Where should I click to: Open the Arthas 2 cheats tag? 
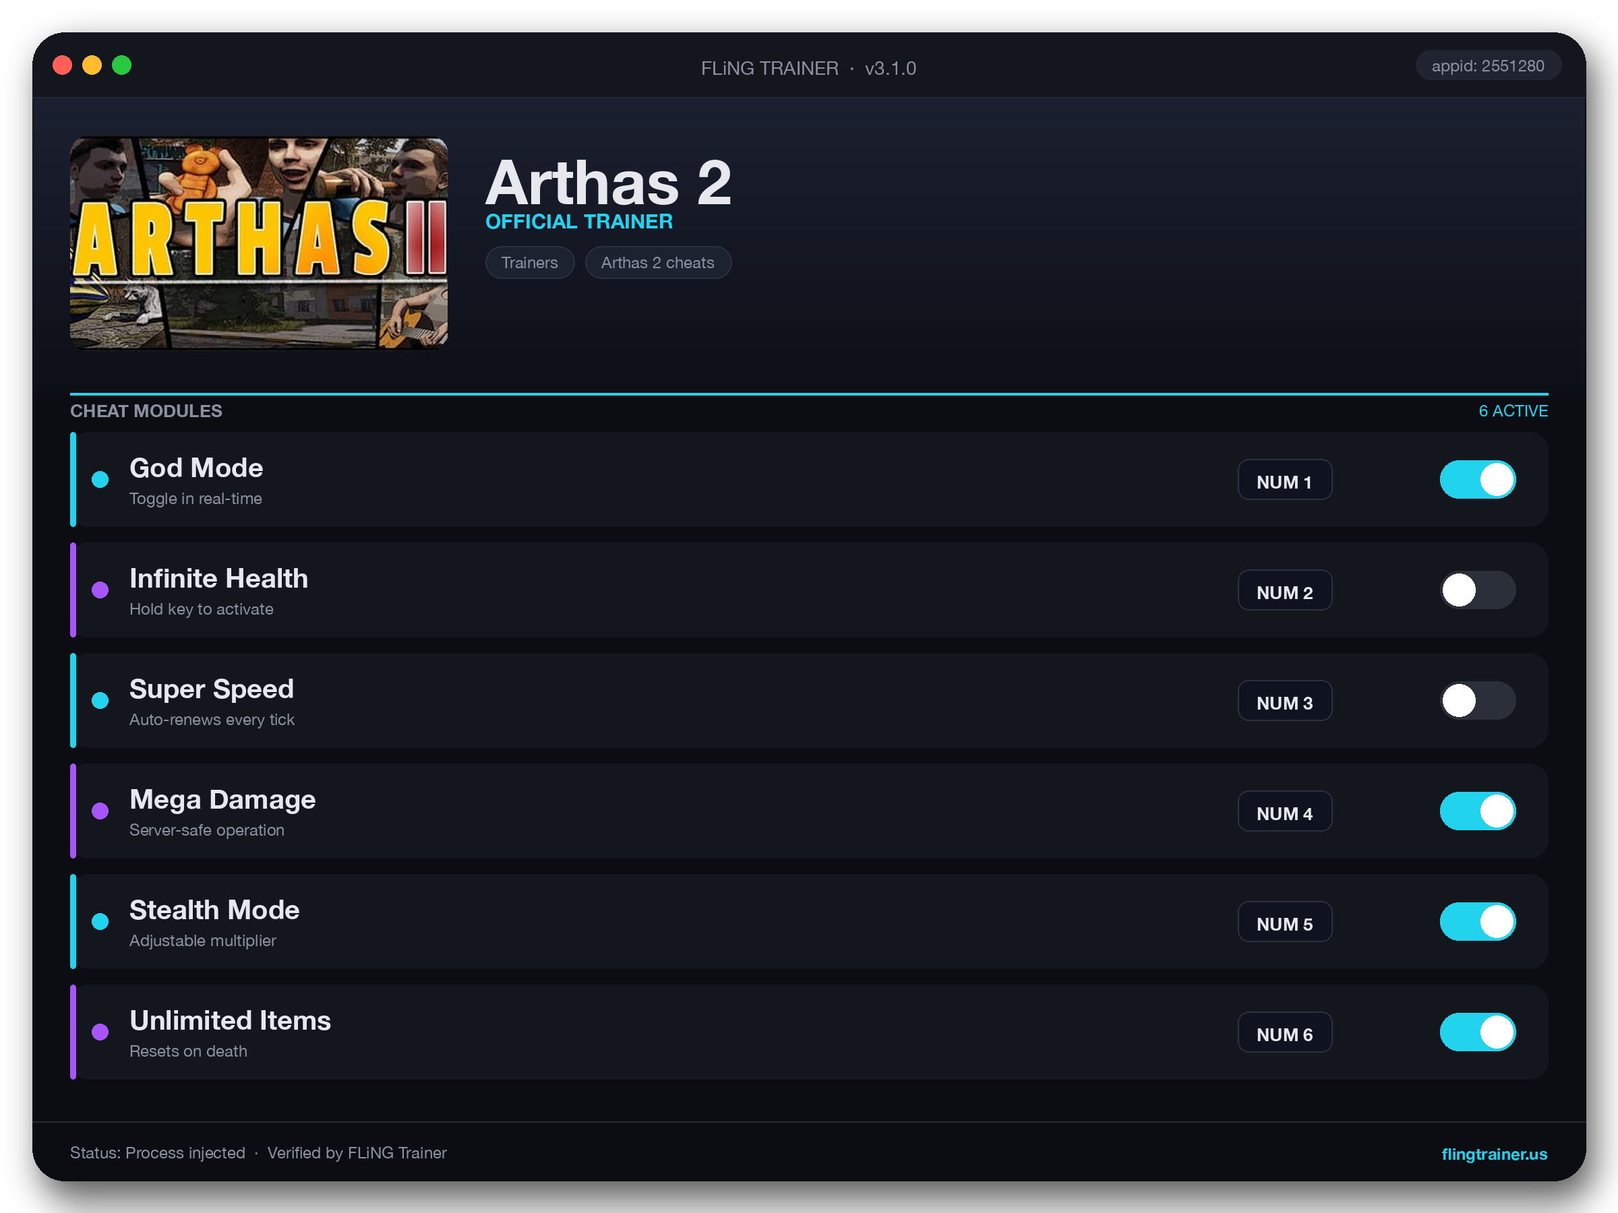657,263
